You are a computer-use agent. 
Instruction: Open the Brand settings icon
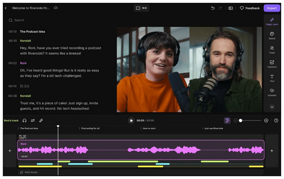[x=272, y=35]
